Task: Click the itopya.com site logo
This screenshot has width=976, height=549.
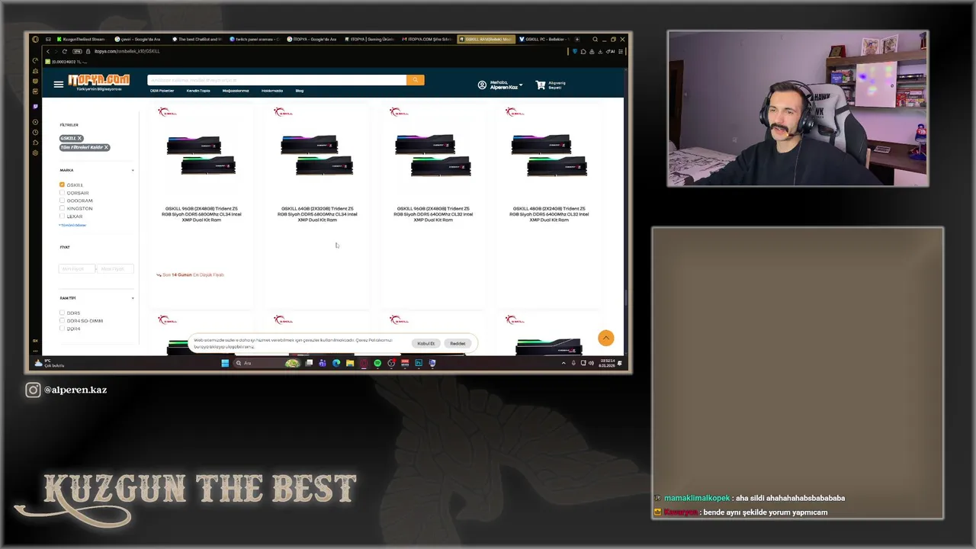Action: pyautogui.click(x=98, y=81)
